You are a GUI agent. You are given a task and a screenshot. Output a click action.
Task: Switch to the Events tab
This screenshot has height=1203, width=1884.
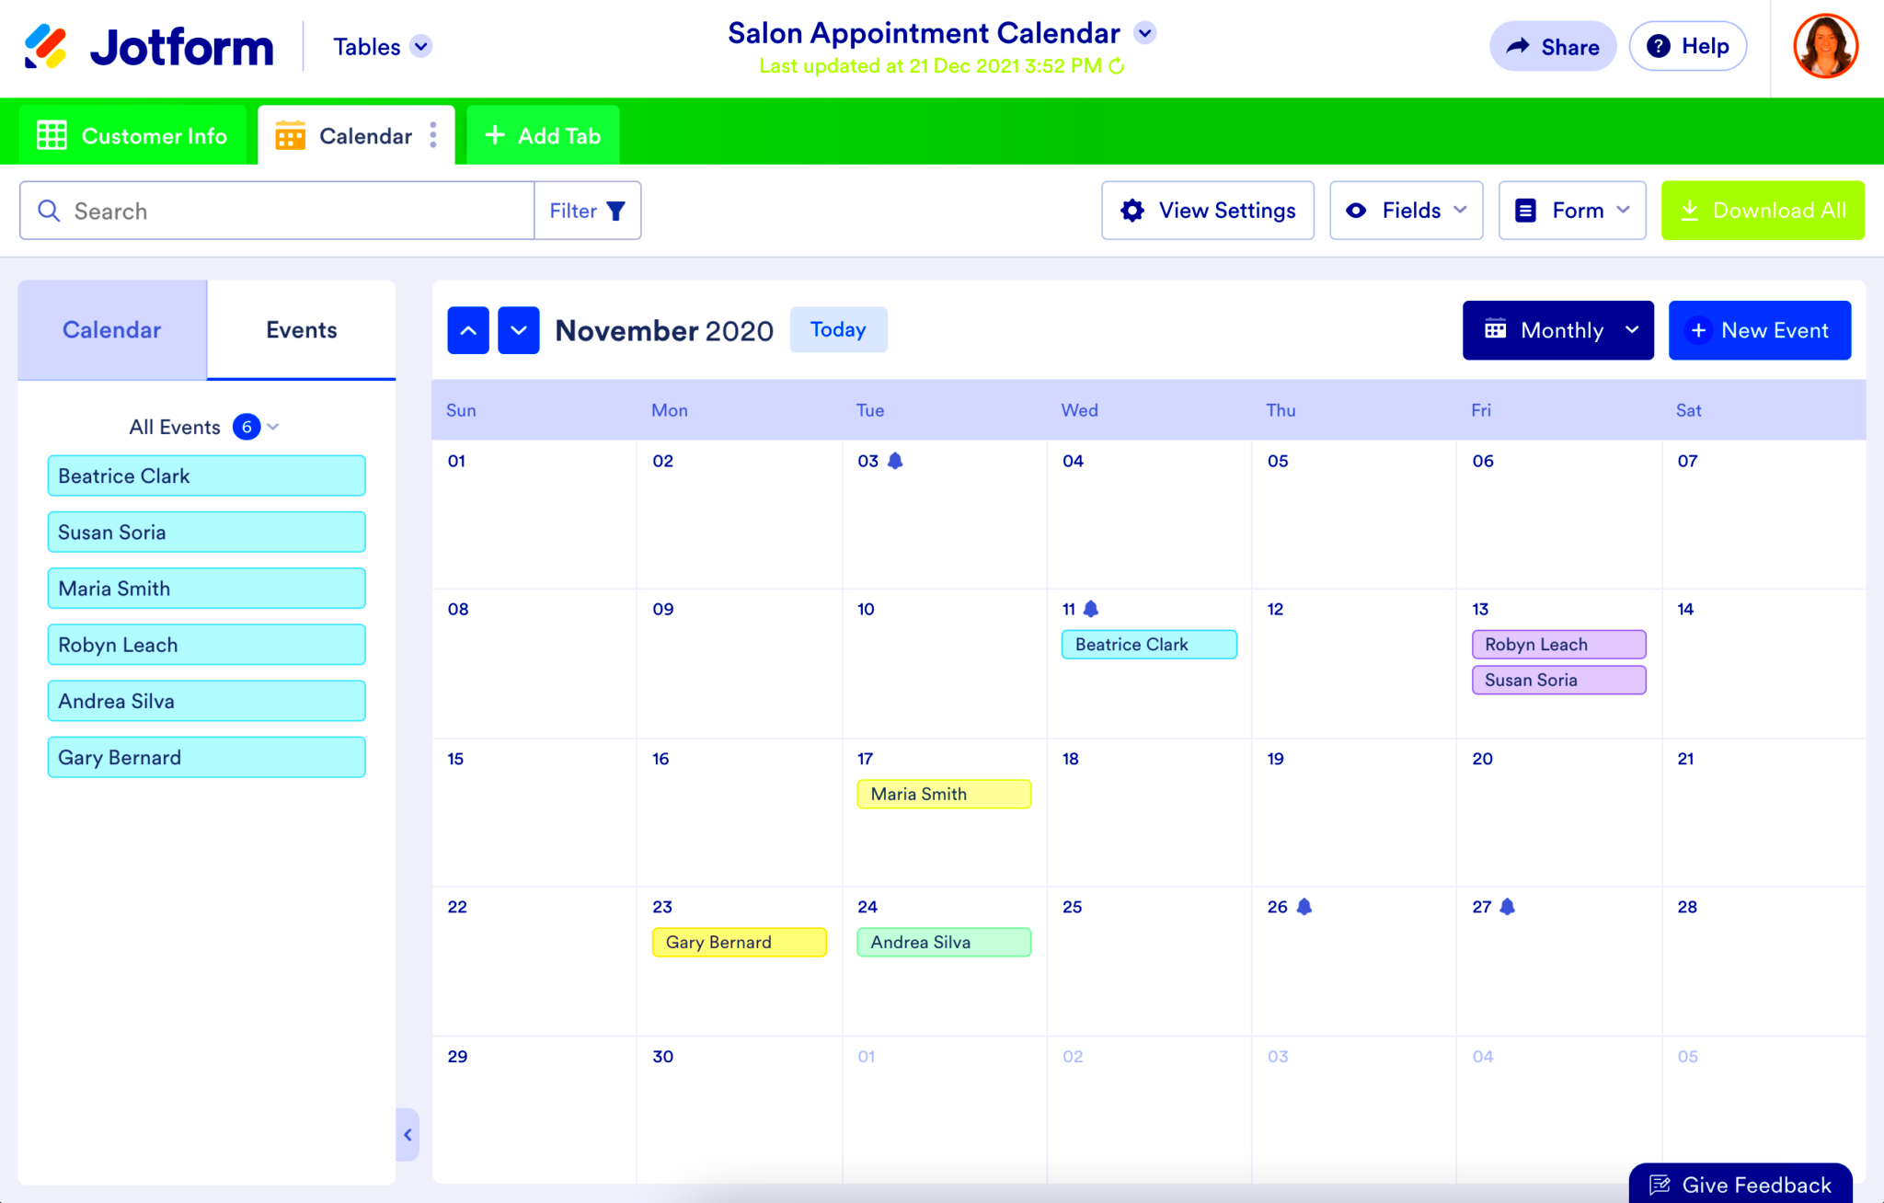pos(302,329)
